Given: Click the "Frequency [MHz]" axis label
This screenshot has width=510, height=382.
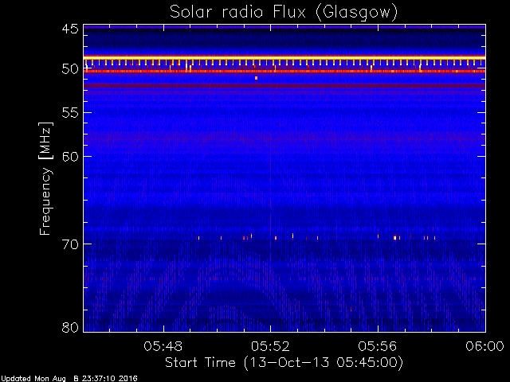Looking at the screenshot, I should [45, 178].
